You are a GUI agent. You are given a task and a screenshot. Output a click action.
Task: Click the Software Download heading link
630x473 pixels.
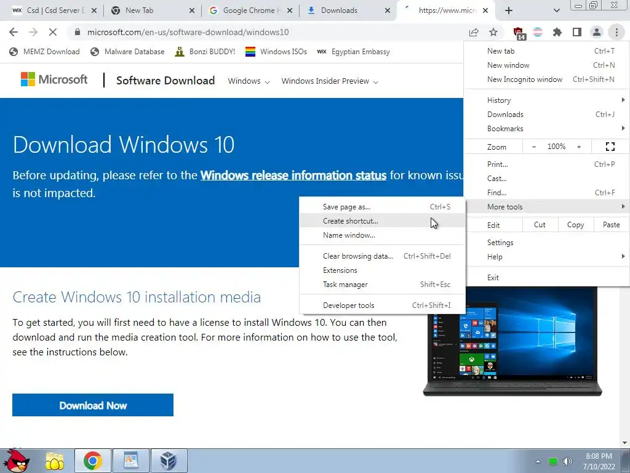tap(165, 81)
